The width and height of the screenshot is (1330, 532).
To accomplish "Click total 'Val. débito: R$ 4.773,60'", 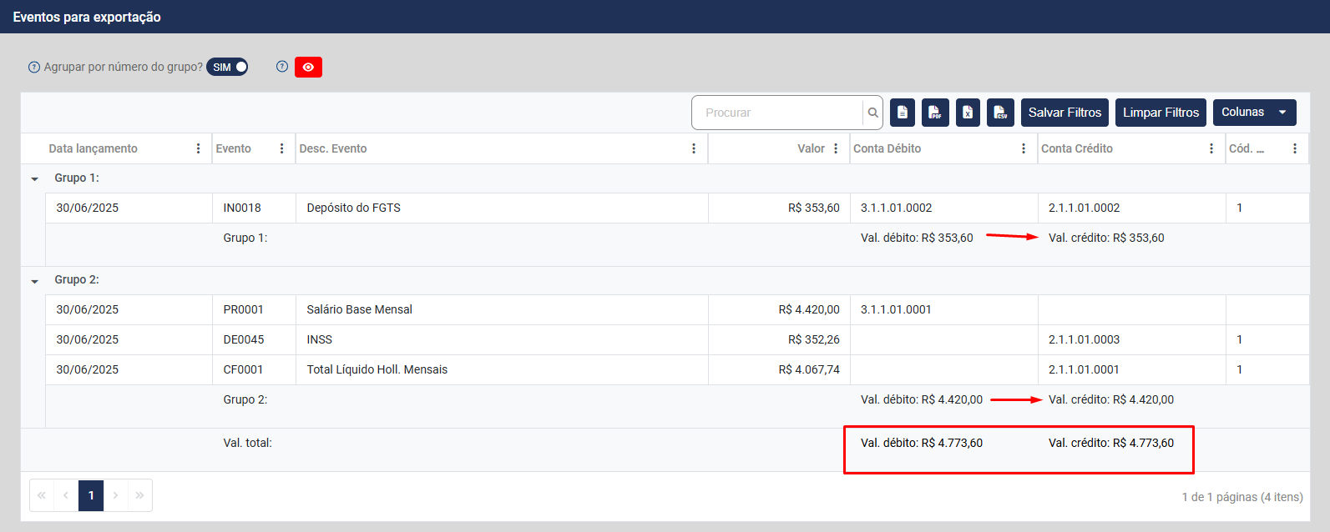I will pos(922,443).
